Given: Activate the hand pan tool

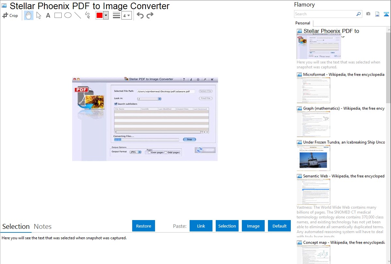Looking at the screenshot, I should tap(28, 15).
